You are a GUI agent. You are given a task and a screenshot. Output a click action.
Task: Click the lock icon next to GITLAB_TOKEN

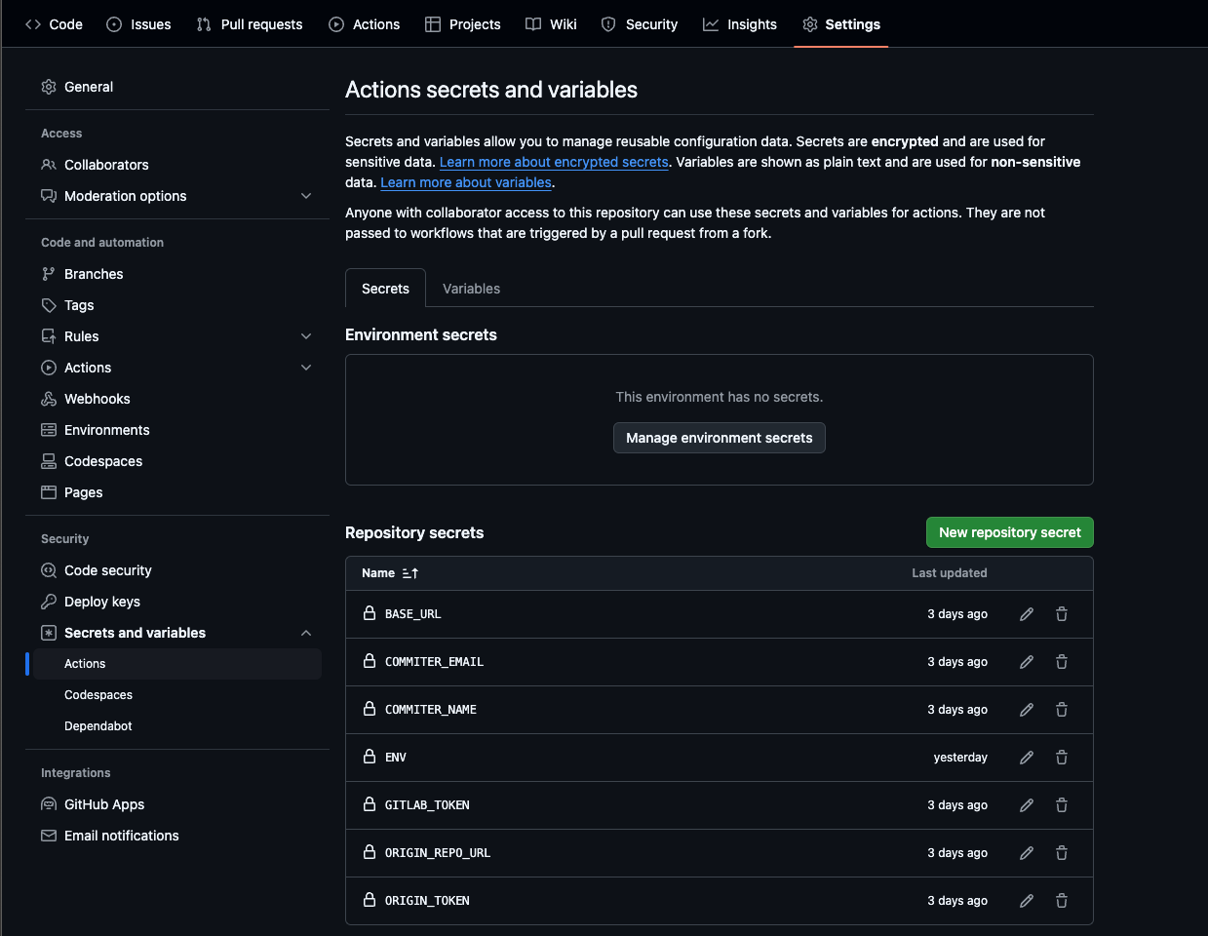370,804
